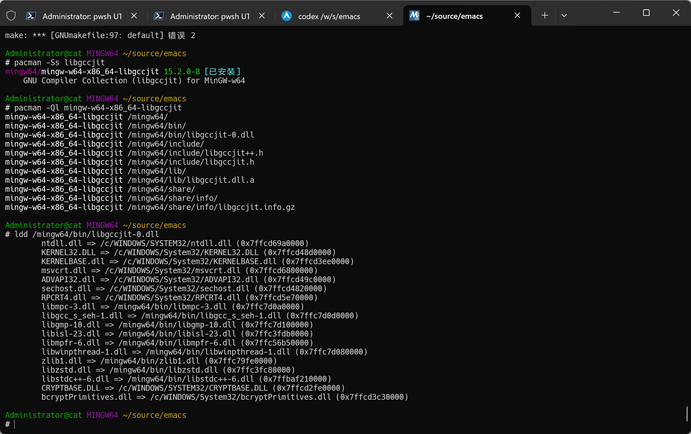The height and width of the screenshot is (434, 691).
Task: Click PowerShell icon on first tab
Action: tap(31, 16)
